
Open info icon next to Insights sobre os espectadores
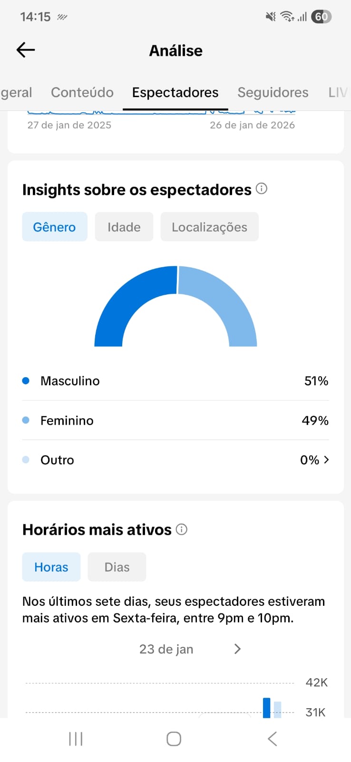[262, 189]
